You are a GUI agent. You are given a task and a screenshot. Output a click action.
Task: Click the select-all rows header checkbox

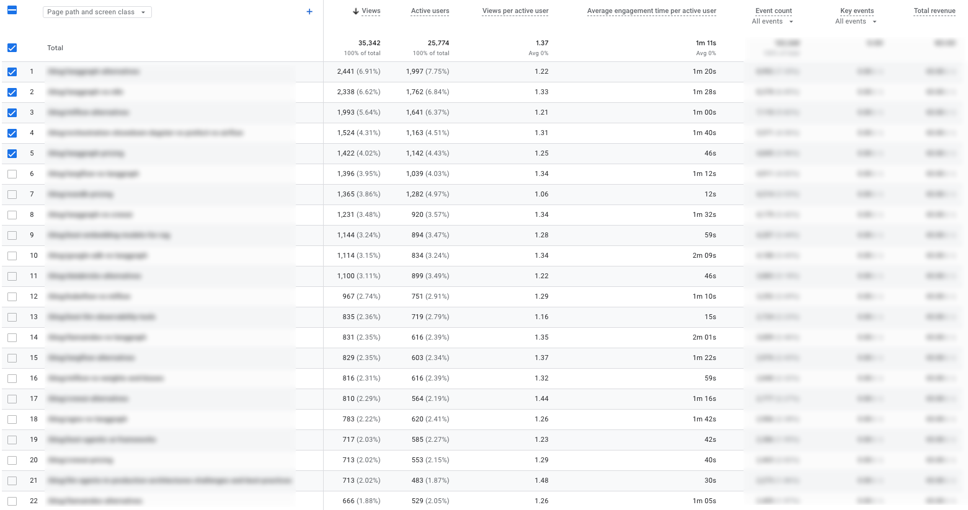tap(12, 11)
